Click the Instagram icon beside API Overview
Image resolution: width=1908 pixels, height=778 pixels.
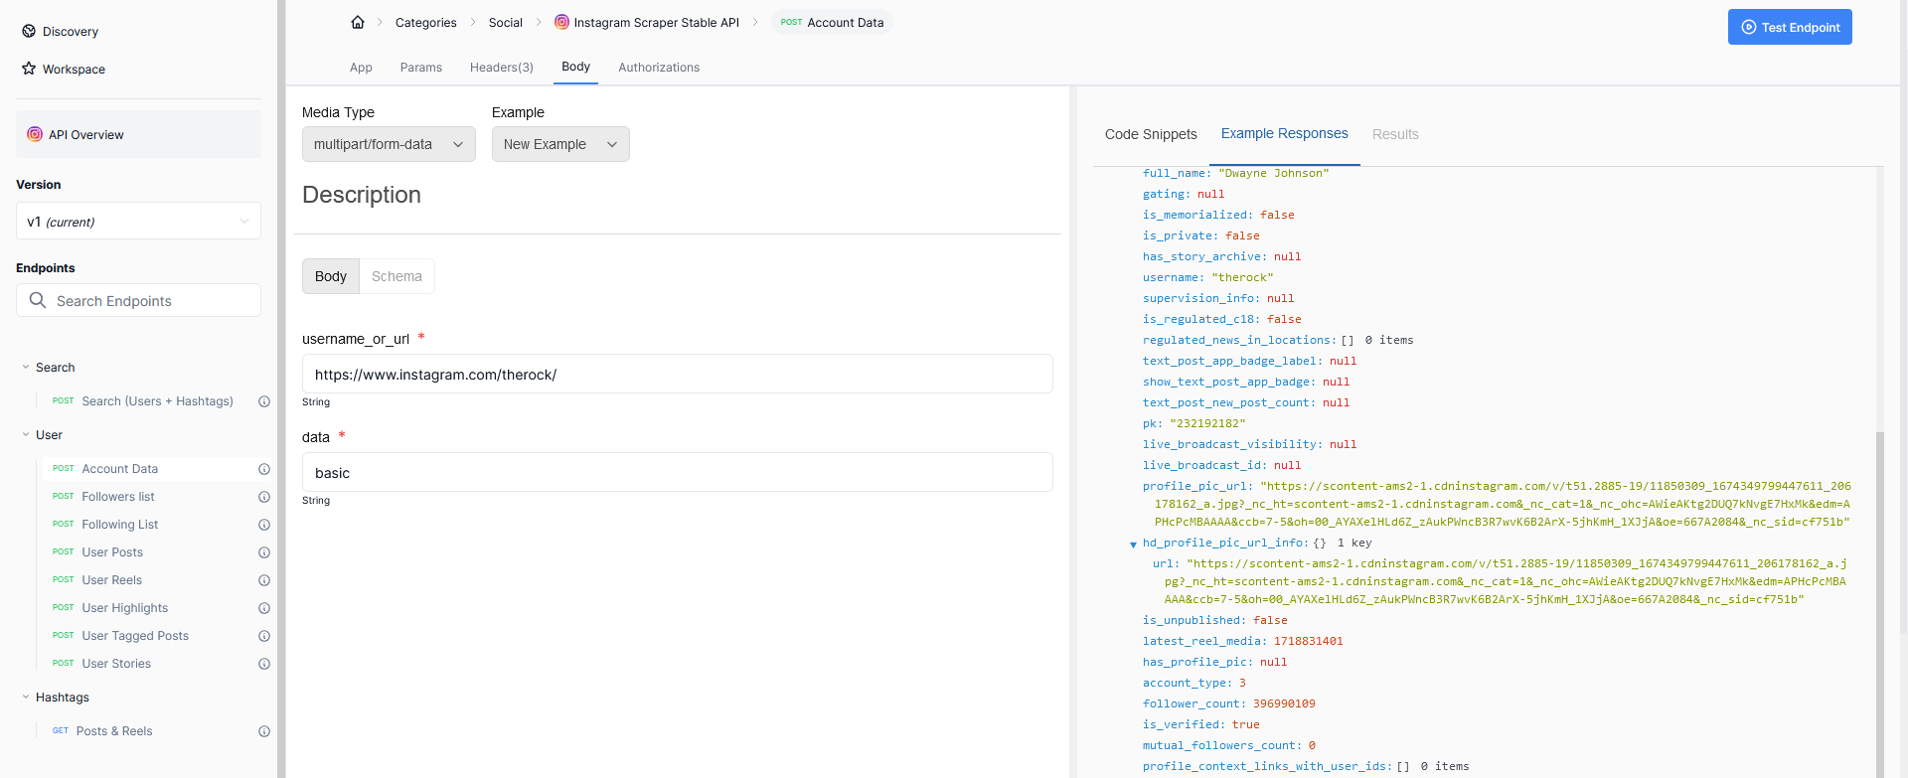(35, 134)
